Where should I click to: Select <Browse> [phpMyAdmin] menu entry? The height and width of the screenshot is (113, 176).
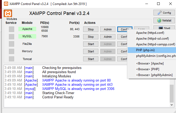coord(152,75)
